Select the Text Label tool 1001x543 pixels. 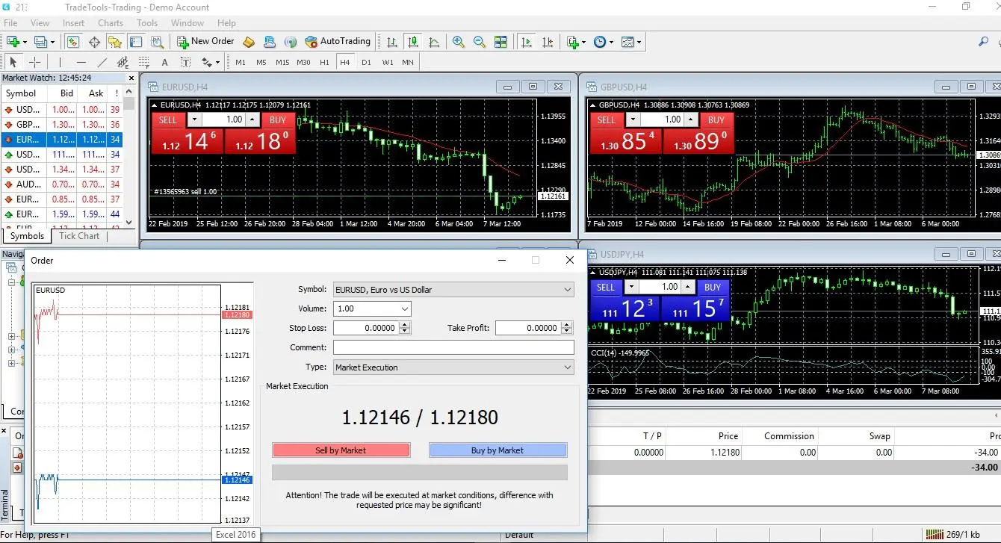pyautogui.click(x=186, y=62)
